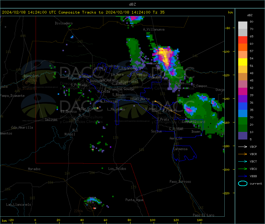Screen dimensions: 265x224
Task: Select the blue 35 dBZ color swatch
Action: point(243,106)
